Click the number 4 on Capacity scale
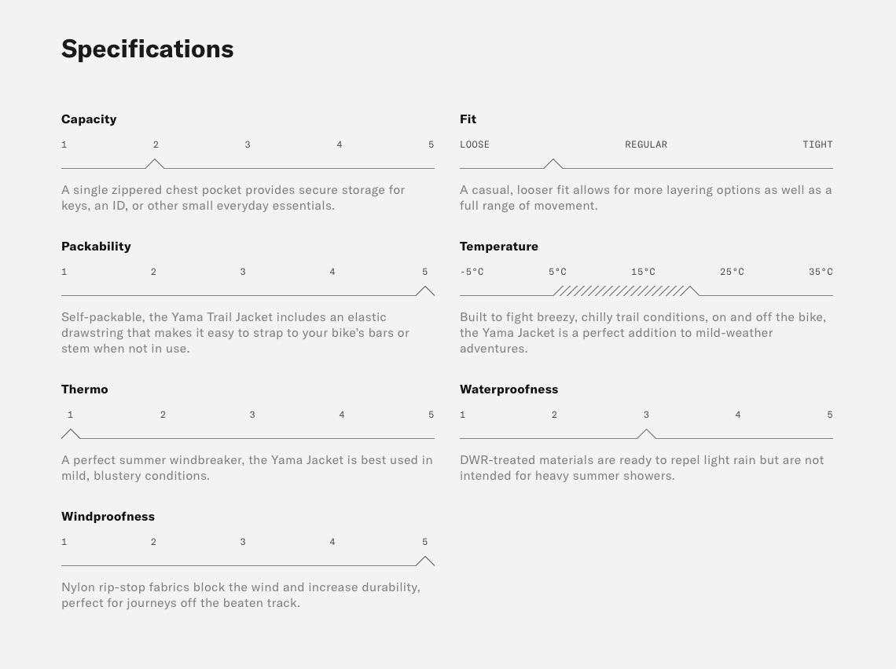The height and width of the screenshot is (669, 896). click(340, 144)
